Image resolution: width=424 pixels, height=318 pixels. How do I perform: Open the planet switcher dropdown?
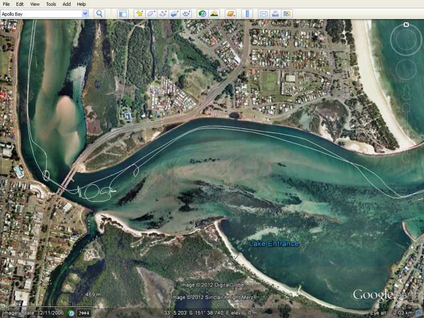pos(231,14)
